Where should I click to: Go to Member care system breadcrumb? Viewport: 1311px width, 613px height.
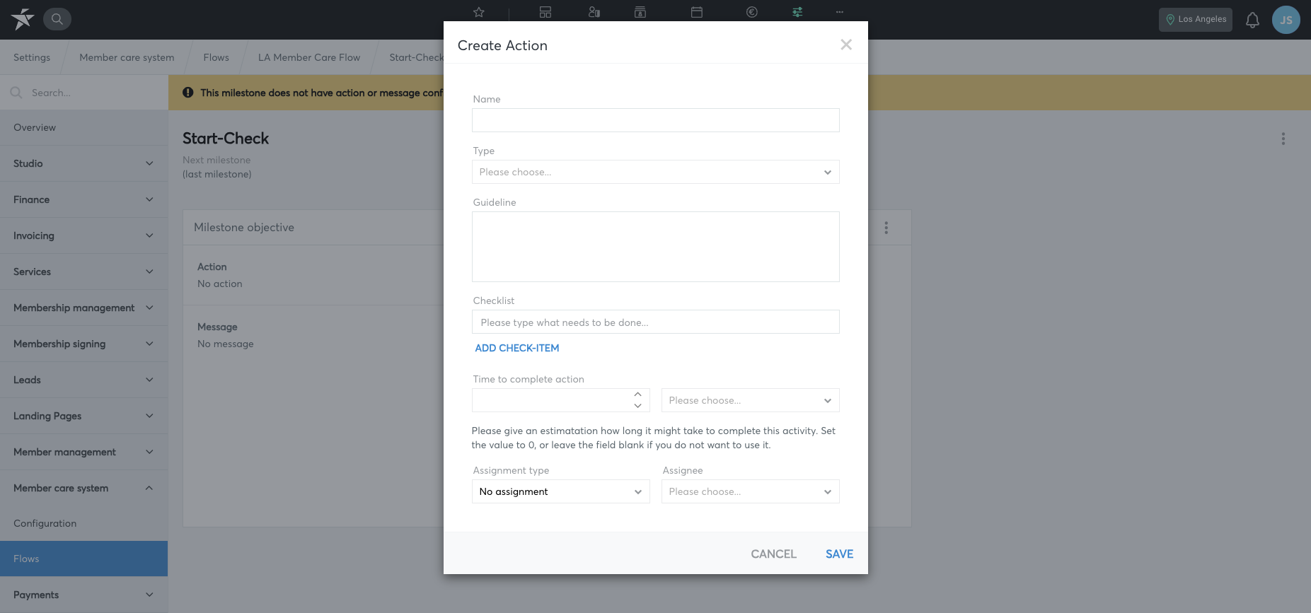127,57
